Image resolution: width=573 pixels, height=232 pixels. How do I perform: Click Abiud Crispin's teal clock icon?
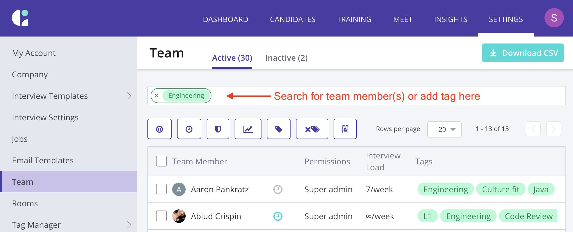coord(278,216)
